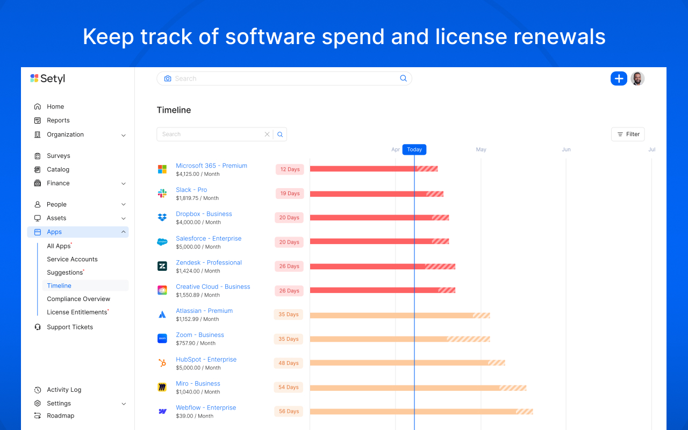The width and height of the screenshot is (688, 430).
Task: Click the Miro app logo
Action: (x=162, y=387)
